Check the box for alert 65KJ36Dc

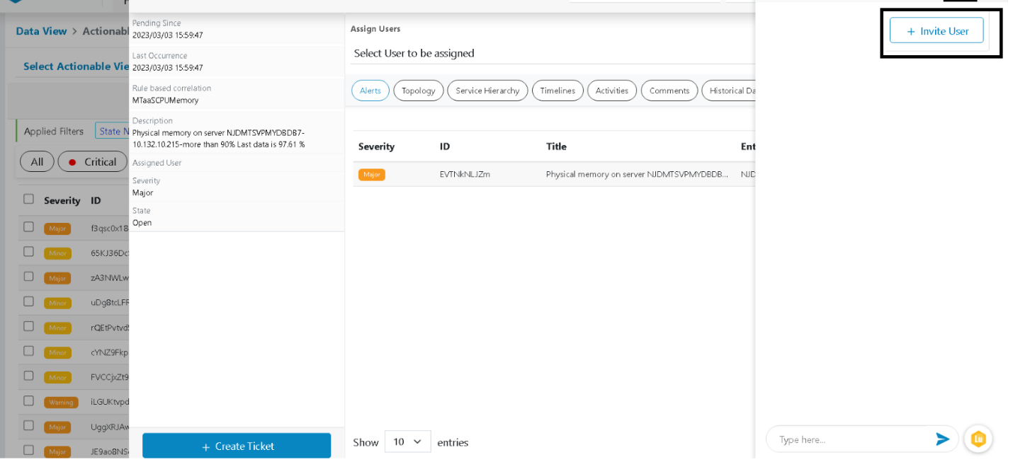[x=28, y=252]
